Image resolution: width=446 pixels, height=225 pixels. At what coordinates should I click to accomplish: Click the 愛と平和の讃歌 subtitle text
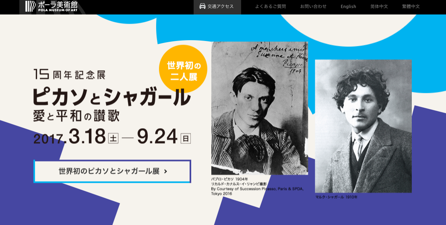(76, 116)
